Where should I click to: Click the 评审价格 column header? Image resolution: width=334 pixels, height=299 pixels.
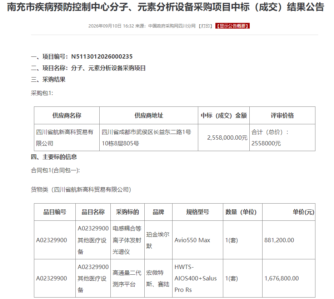(x=283, y=115)
